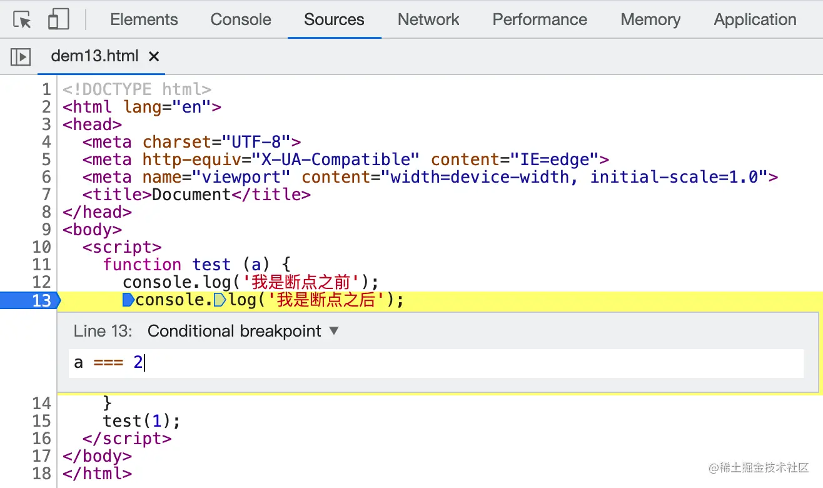
Task: Set a breakpoint on line 11
Action: pyautogui.click(x=41, y=265)
